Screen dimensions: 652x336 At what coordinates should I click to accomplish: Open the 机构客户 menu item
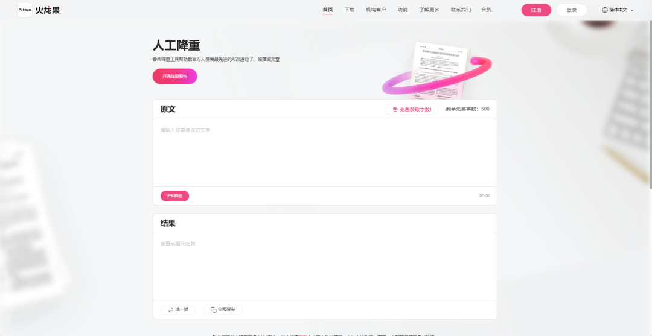(x=376, y=10)
